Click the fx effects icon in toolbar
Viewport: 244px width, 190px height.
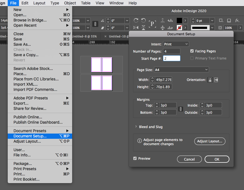[237, 21]
